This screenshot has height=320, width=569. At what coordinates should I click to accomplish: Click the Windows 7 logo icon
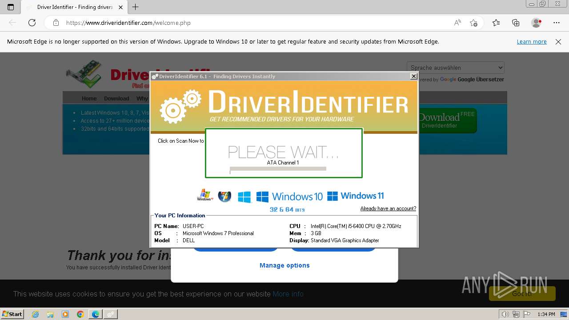[x=224, y=196]
